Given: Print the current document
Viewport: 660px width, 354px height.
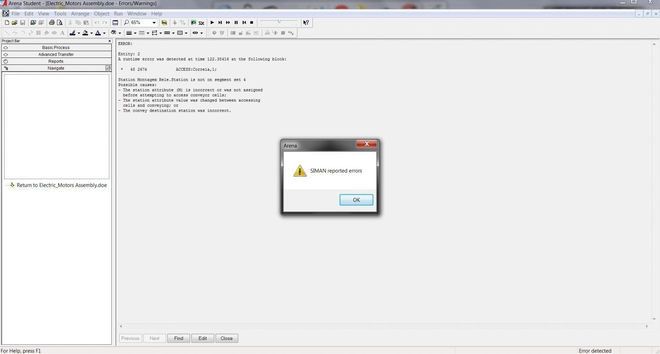Looking at the screenshot, I should coord(51,22).
